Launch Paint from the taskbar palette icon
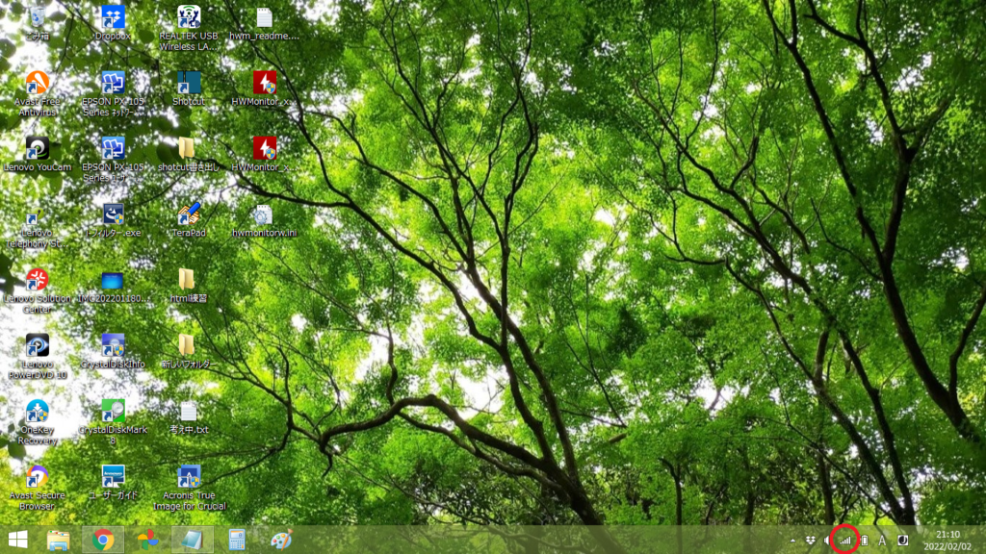 click(281, 540)
